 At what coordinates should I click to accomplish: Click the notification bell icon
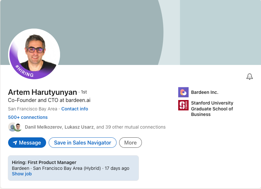250,77
